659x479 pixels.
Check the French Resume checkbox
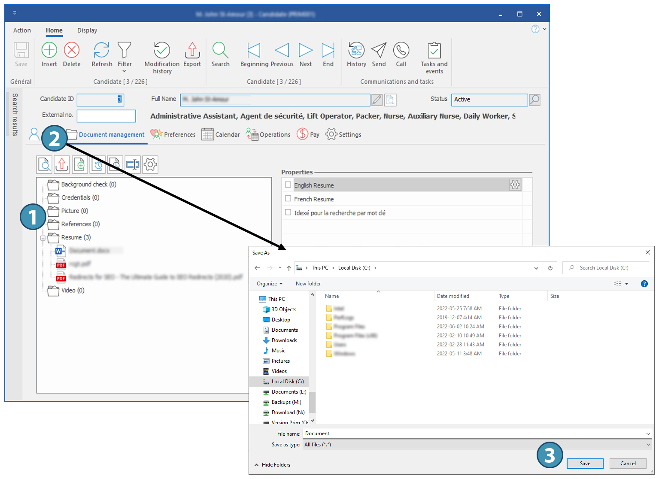tap(288, 199)
